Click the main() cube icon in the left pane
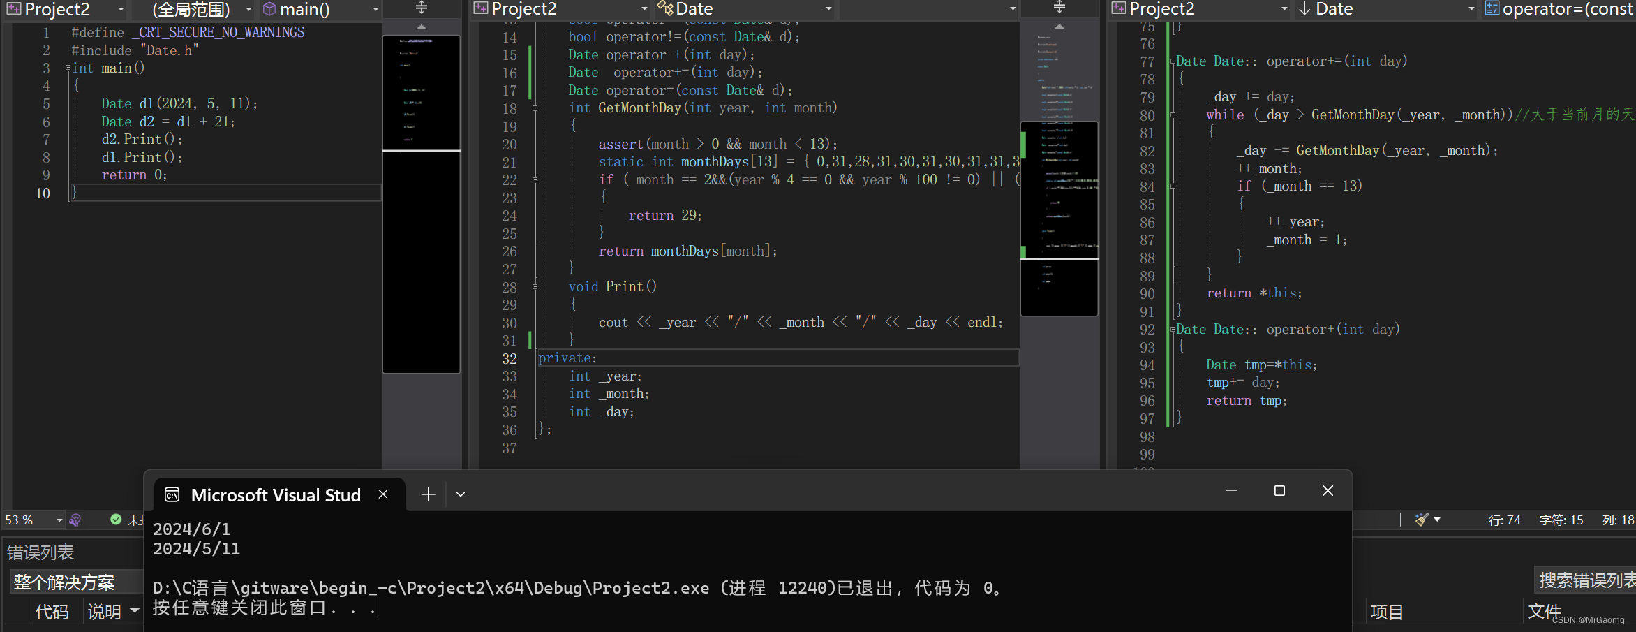Image resolution: width=1636 pixels, height=632 pixels. (269, 9)
